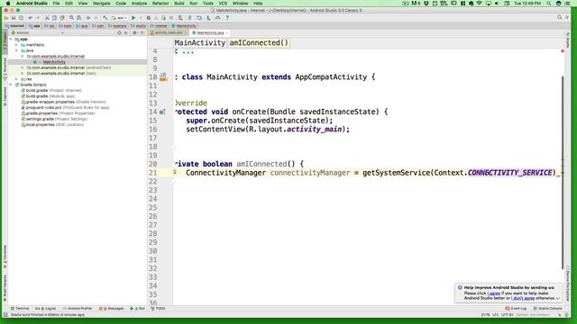Click Project panel settings gear icon

[134, 32]
